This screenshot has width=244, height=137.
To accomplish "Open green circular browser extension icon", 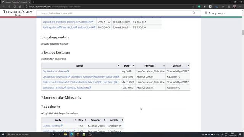I will point(199,6).
